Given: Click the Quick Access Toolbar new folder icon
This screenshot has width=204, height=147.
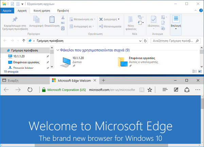Looking at the screenshot, I should (x=18, y=4).
